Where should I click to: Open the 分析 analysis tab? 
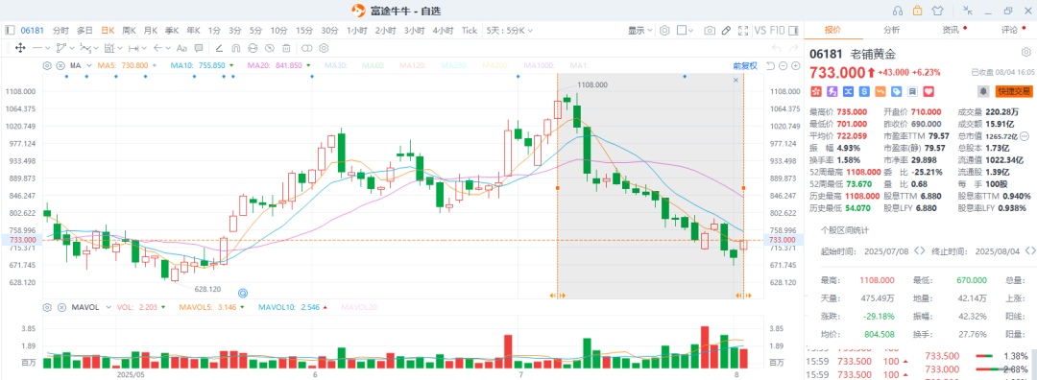coord(891,30)
